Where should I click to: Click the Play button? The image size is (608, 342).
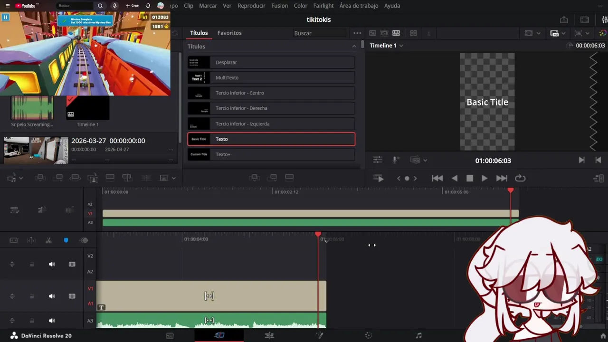pos(484,178)
